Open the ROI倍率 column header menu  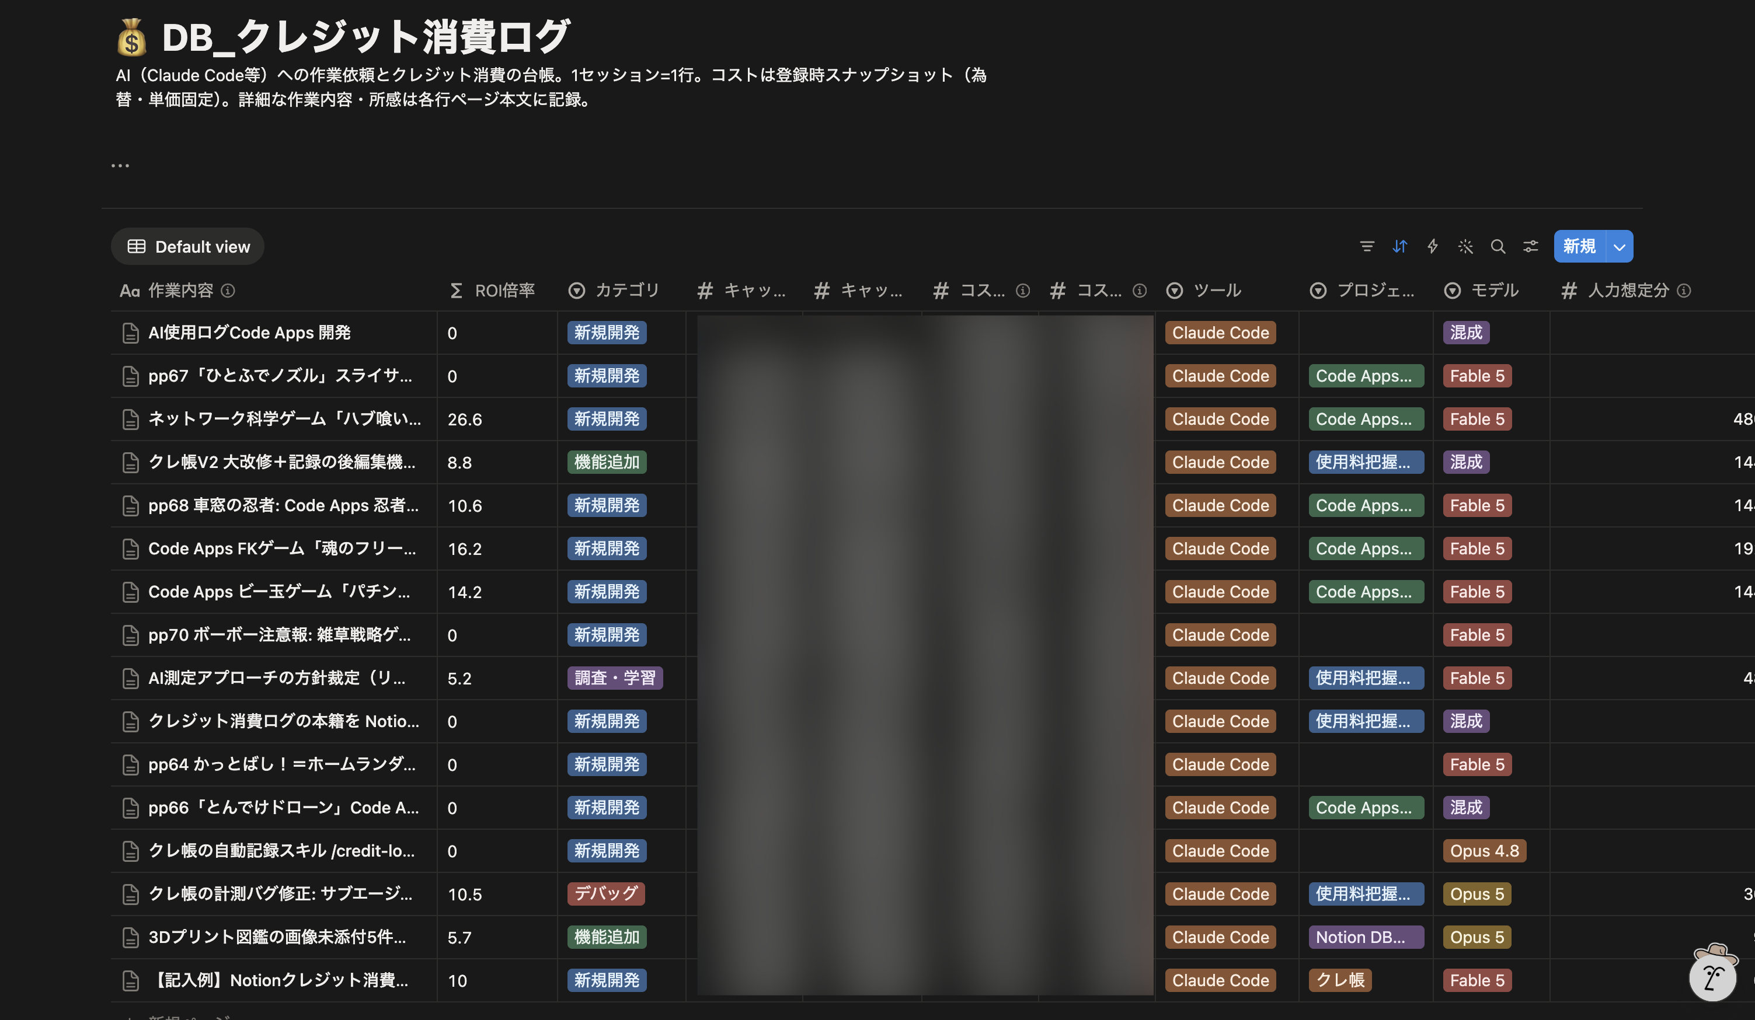point(497,291)
